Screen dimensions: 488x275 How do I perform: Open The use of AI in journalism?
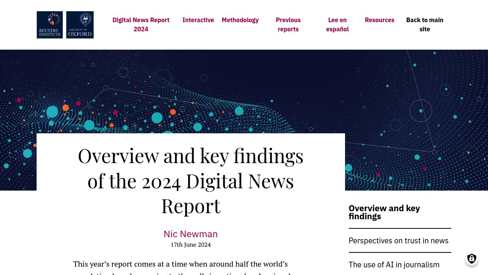click(394, 265)
